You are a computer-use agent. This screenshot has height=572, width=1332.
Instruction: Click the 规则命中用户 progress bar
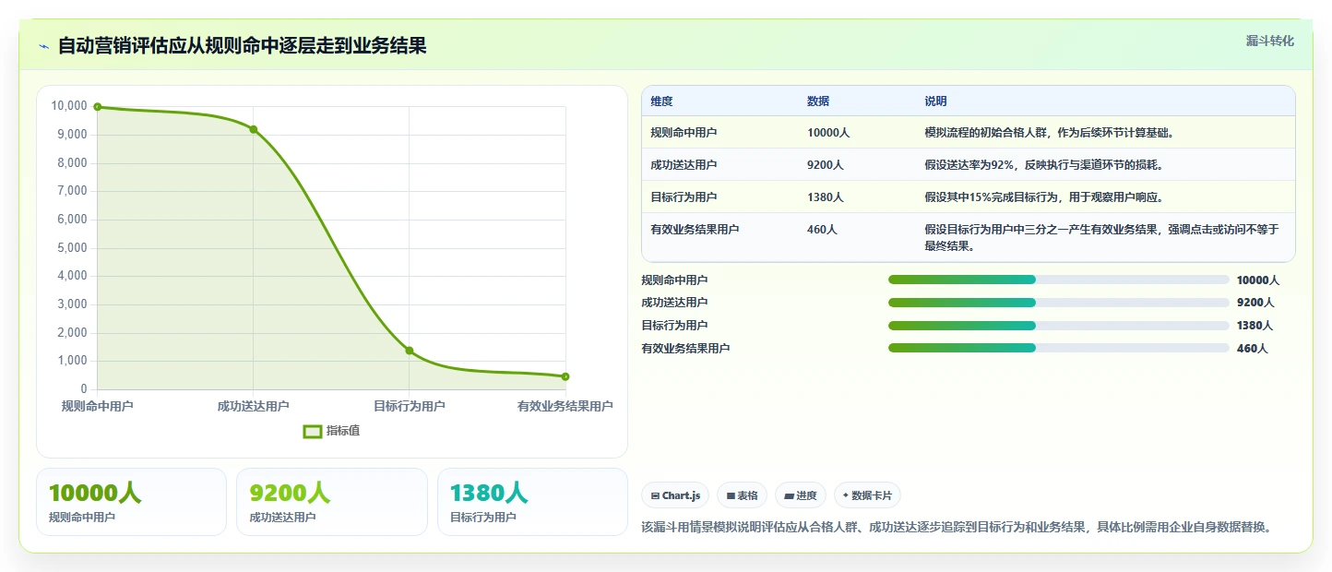[x=1058, y=280]
